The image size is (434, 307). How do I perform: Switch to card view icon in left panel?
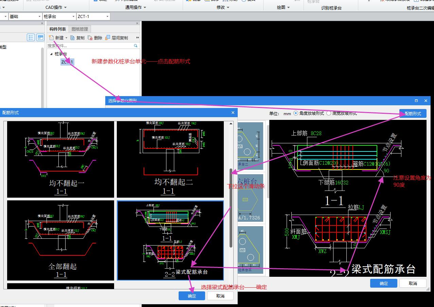tap(40, 37)
